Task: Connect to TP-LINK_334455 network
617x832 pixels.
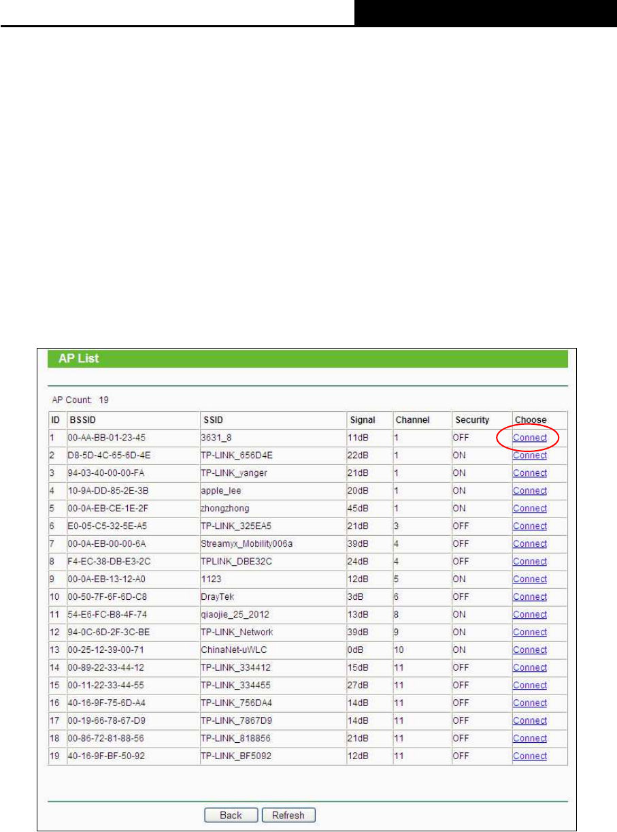Action: 530,686
